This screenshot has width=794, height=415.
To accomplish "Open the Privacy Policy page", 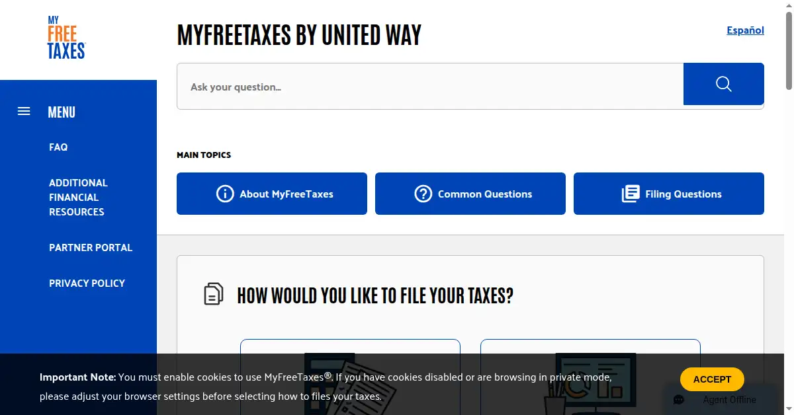I will 87,283.
